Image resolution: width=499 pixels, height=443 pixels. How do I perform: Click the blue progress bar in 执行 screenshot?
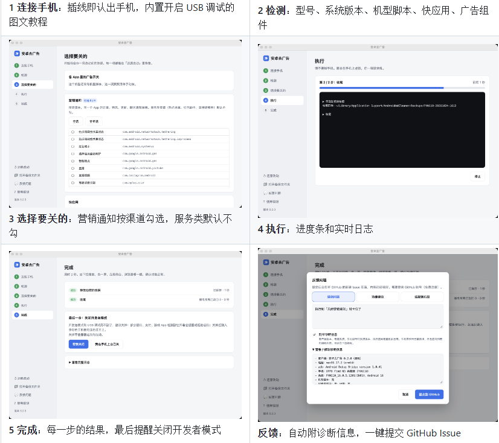click(382, 88)
